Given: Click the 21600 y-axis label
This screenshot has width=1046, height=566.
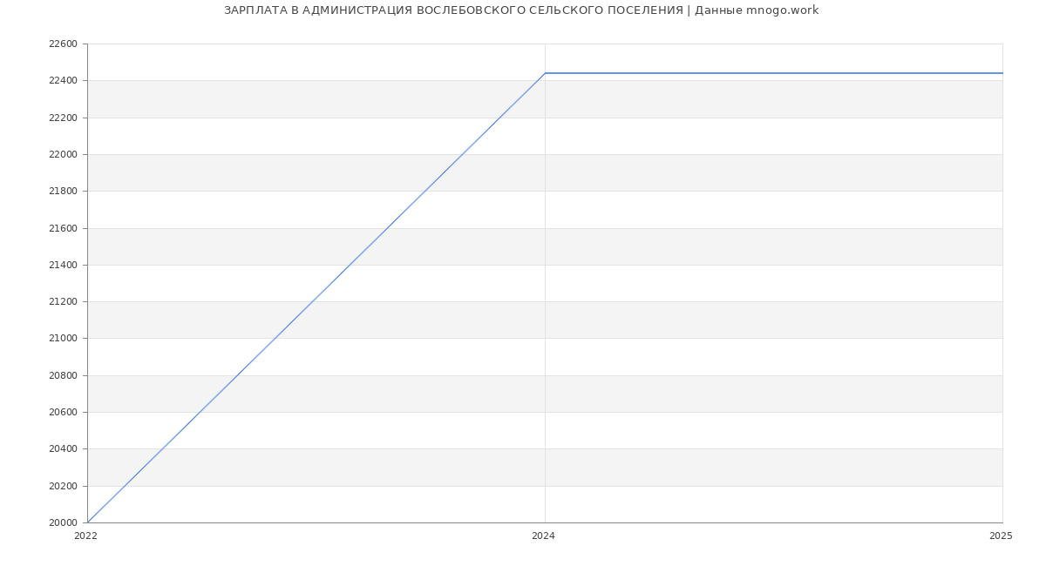Looking at the screenshot, I should click(63, 228).
